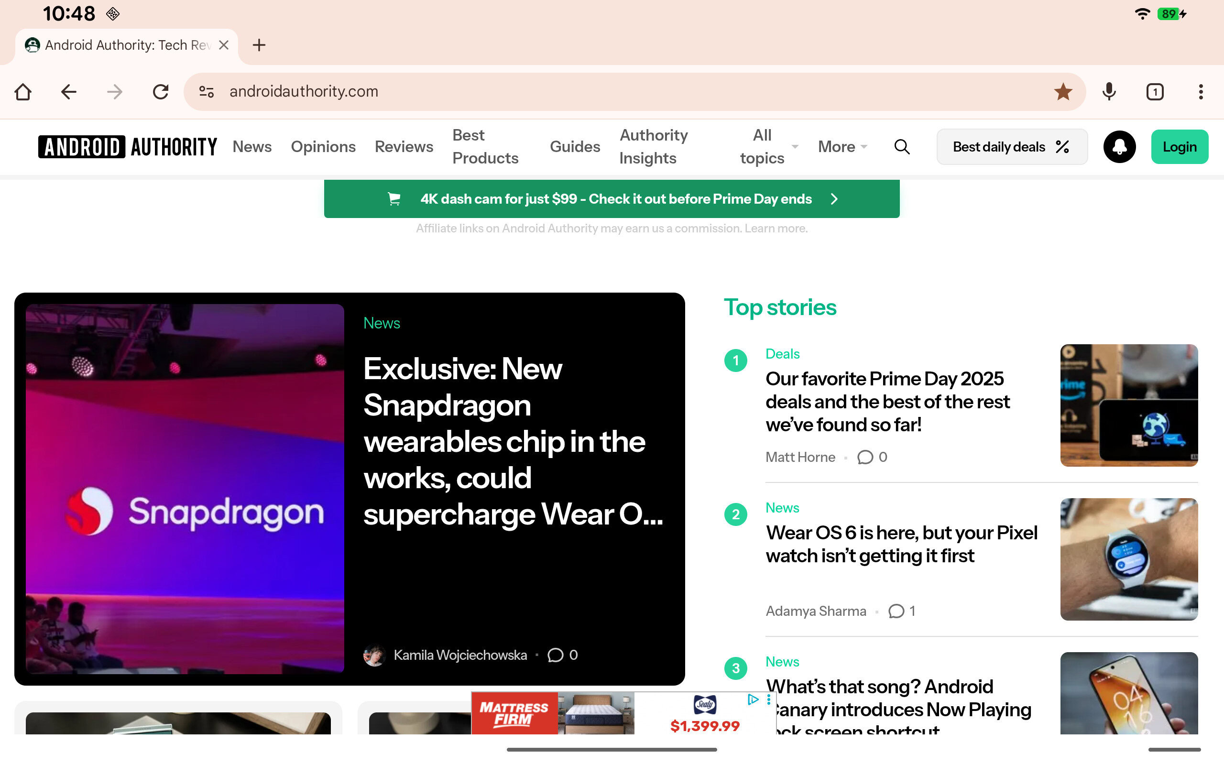Open the Wear OS 6 watch thumbnail
1224x765 pixels.
coord(1128,559)
